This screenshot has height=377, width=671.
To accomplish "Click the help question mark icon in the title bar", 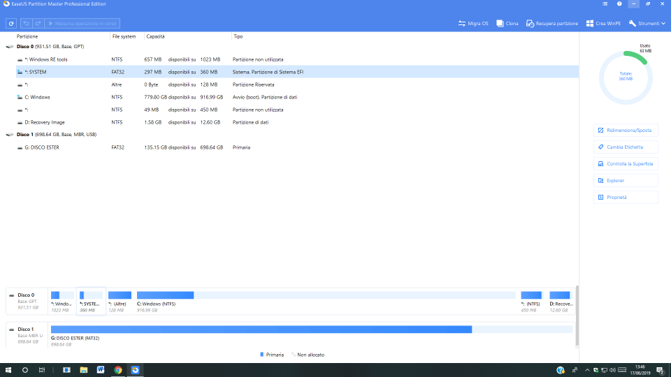I will (x=619, y=4).
